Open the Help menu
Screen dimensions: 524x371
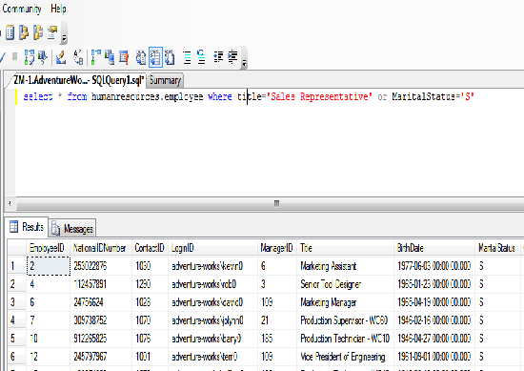pyautogui.click(x=58, y=9)
